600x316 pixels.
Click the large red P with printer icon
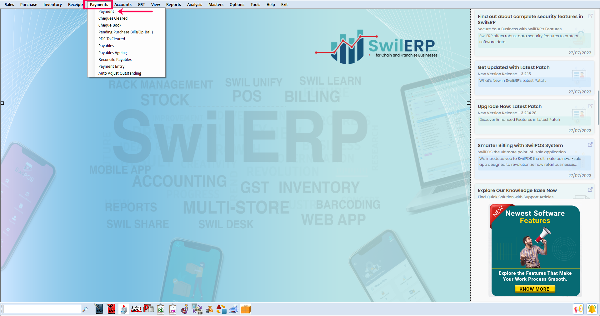click(x=148, y=309)
